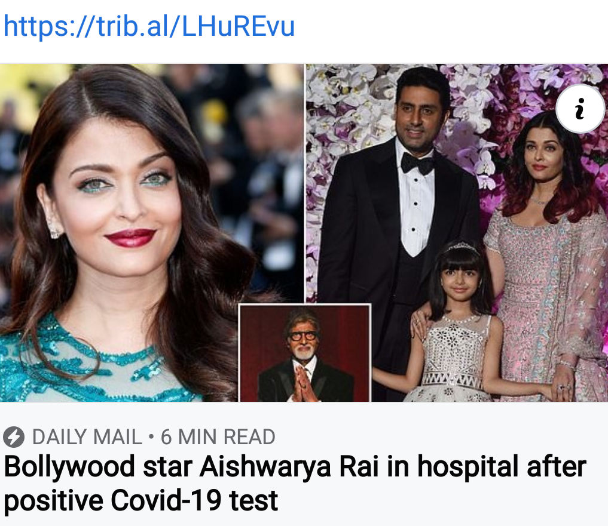Screen dimensions: 608x526
Task: Tap the black bow tie on tuxedo man
Action: pyautogui.click(x=417, y=164)
